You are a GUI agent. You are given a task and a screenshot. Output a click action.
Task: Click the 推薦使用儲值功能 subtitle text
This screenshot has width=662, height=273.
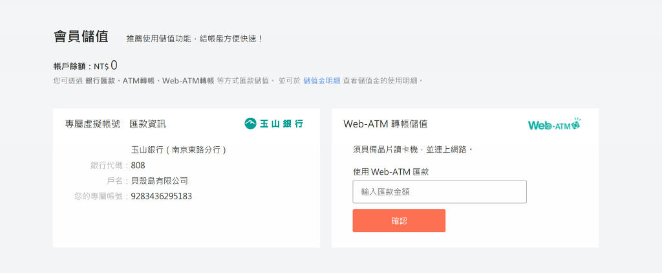coord(195,38)
